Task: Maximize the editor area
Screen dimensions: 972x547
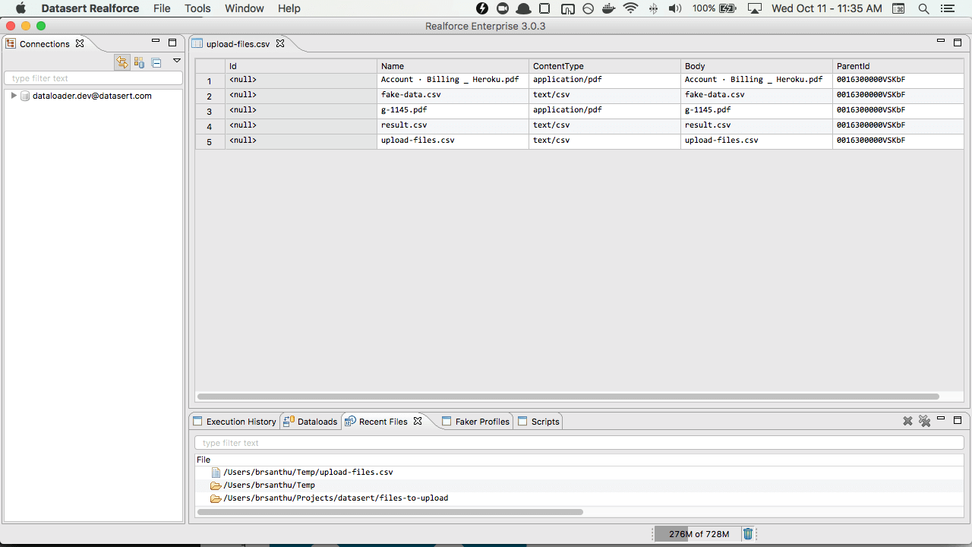Action: point(958,43)
